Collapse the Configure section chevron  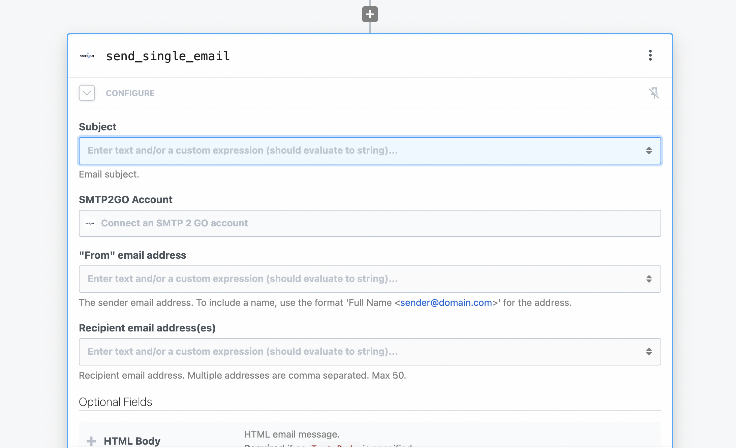87,93
